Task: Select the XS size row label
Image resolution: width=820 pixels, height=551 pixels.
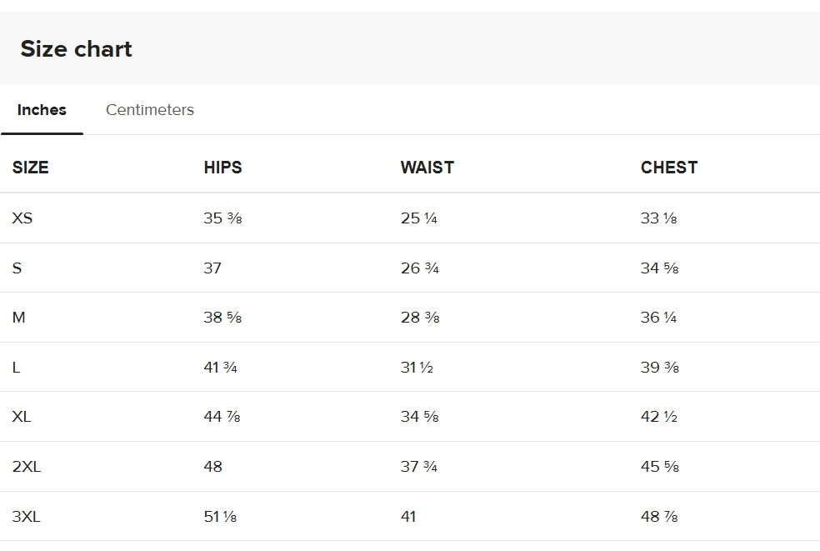Action: click(x=22, y=218)
